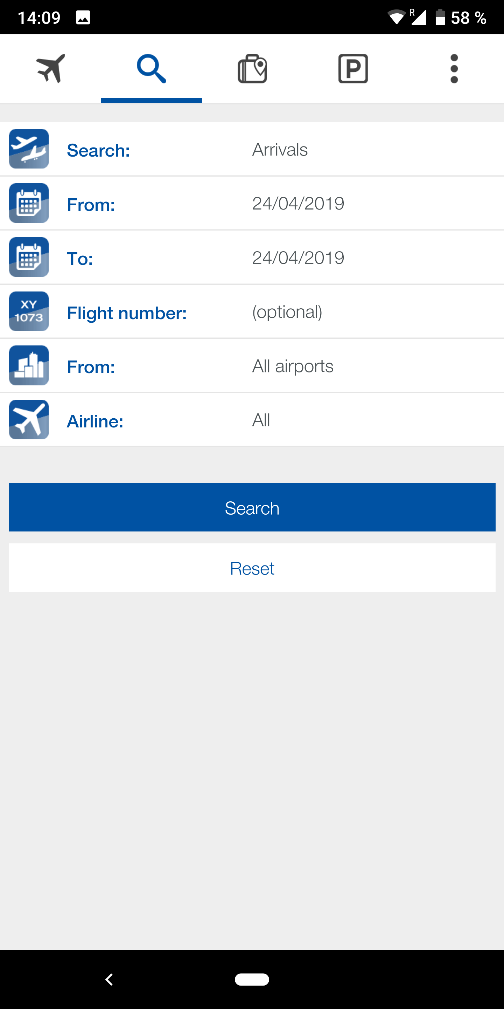Pick the From date 24/04/2019
This screenshot has width=504, height=1009.
click(x=298, y=204)
